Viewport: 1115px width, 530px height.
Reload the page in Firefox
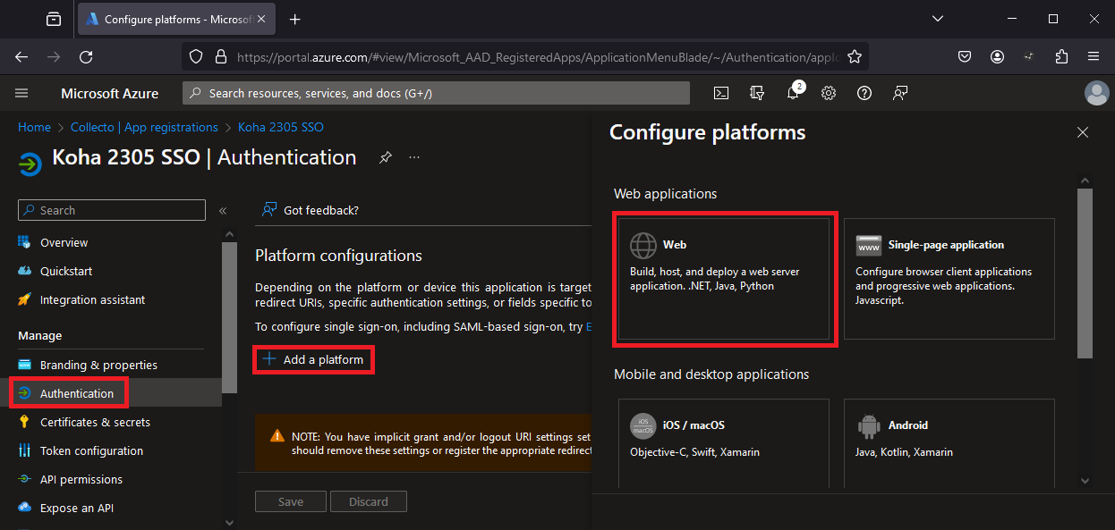point(86,56)
